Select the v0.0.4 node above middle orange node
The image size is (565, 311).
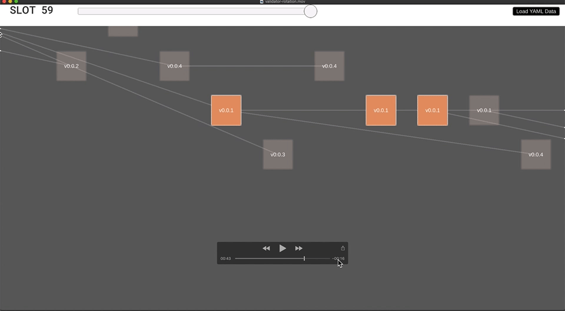pyautogui.click(x=330, y=66)
